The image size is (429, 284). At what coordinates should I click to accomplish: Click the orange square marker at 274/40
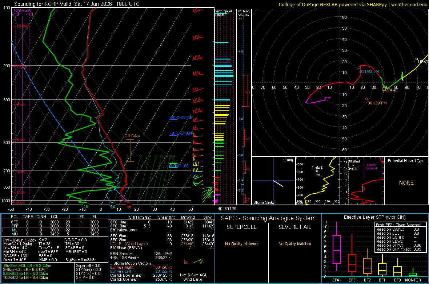[384, 89]
